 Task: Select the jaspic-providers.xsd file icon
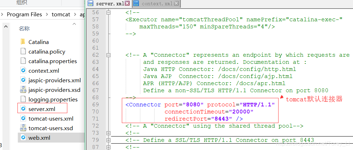(x=23, y=90)
